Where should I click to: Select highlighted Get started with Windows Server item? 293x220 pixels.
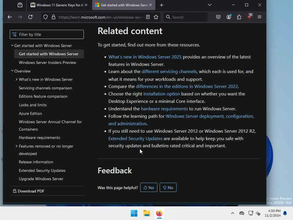(49, 54)
